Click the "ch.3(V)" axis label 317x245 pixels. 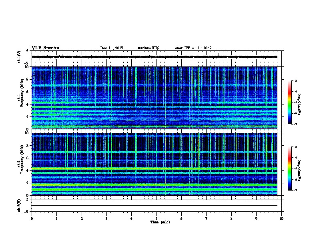point(19,205)
